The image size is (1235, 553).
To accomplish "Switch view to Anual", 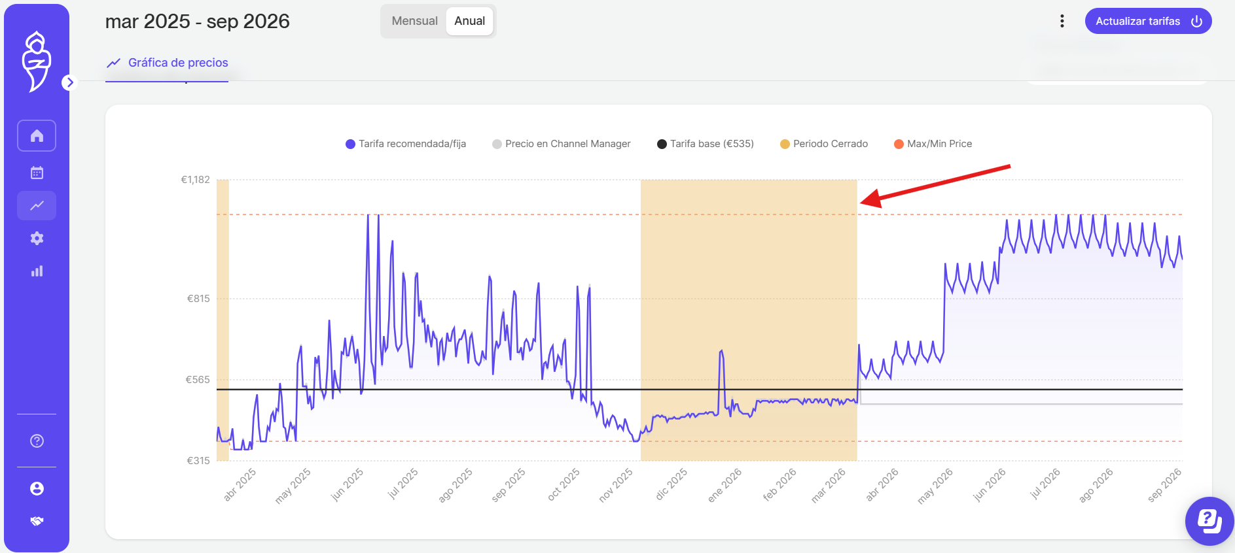I will (x=470, y=21).
